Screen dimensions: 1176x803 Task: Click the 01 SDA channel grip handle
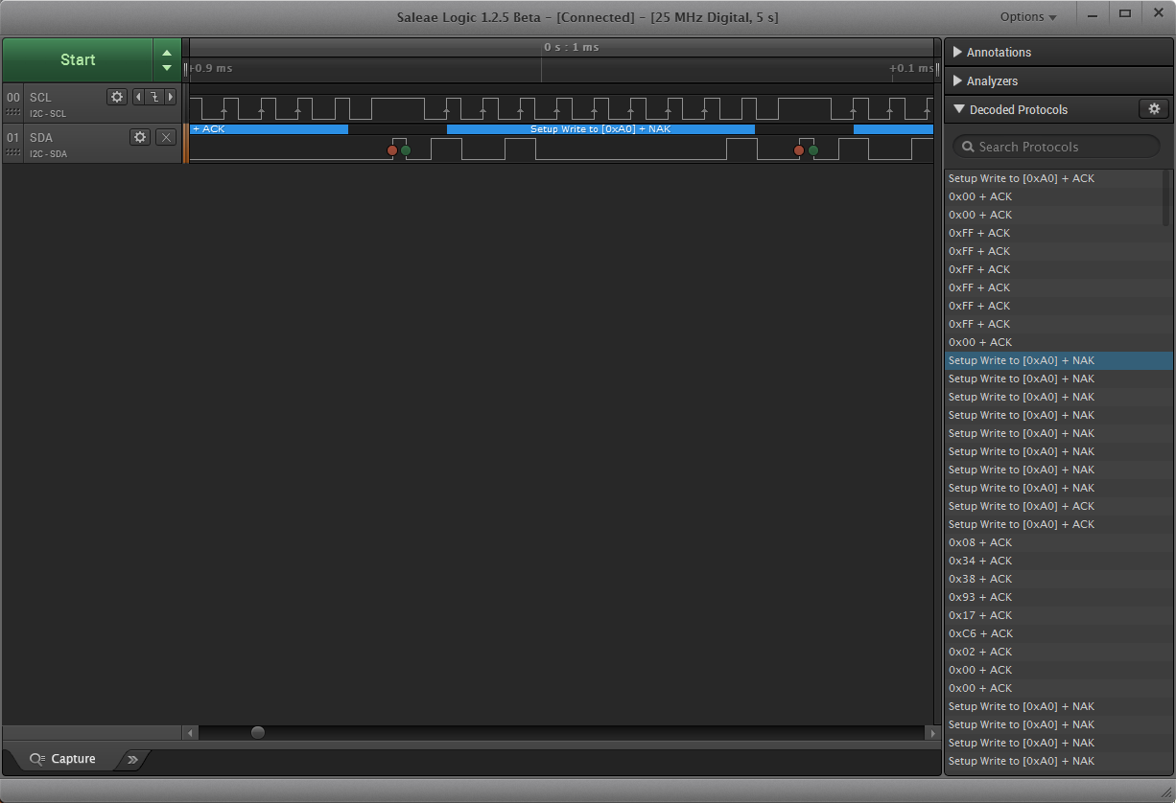tap(12, 152)
